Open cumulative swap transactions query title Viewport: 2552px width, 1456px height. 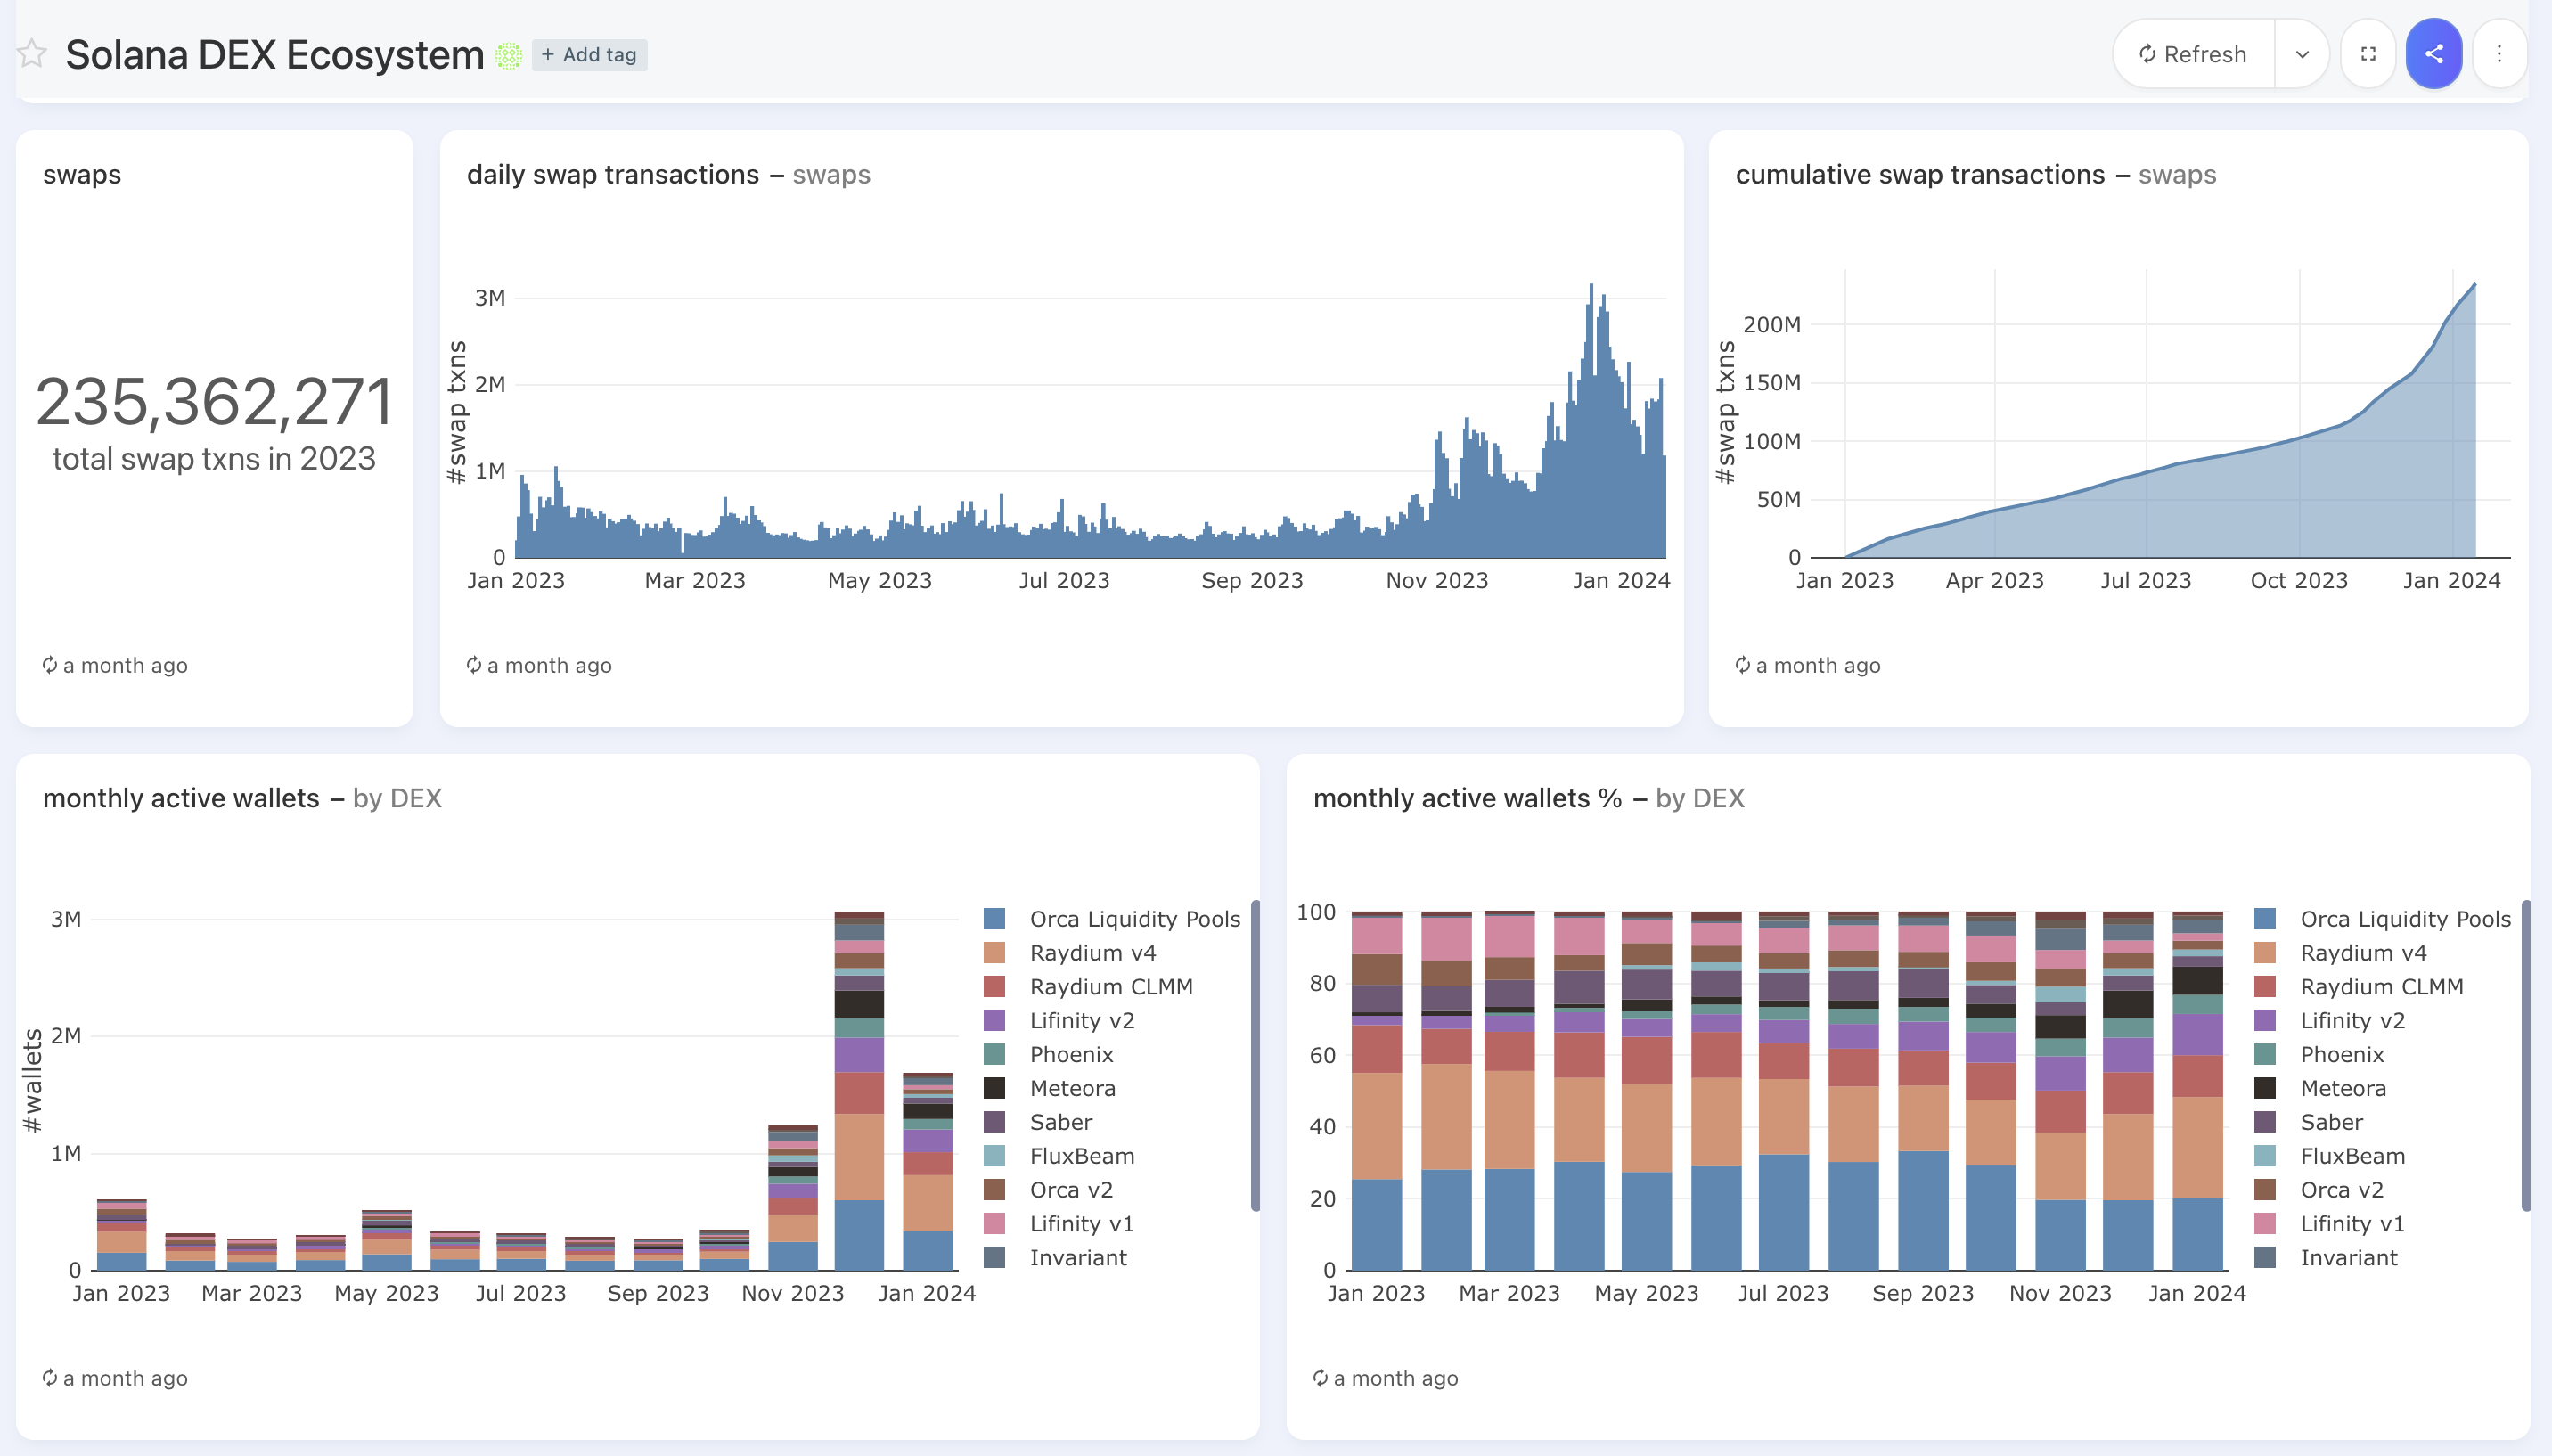[x=1919, y=174]
